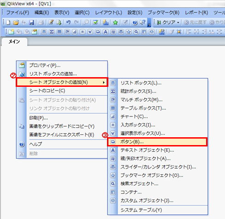225x219 pixels.
Task: Click the Create Chart toolbar icon
Action: pos(75,32)
